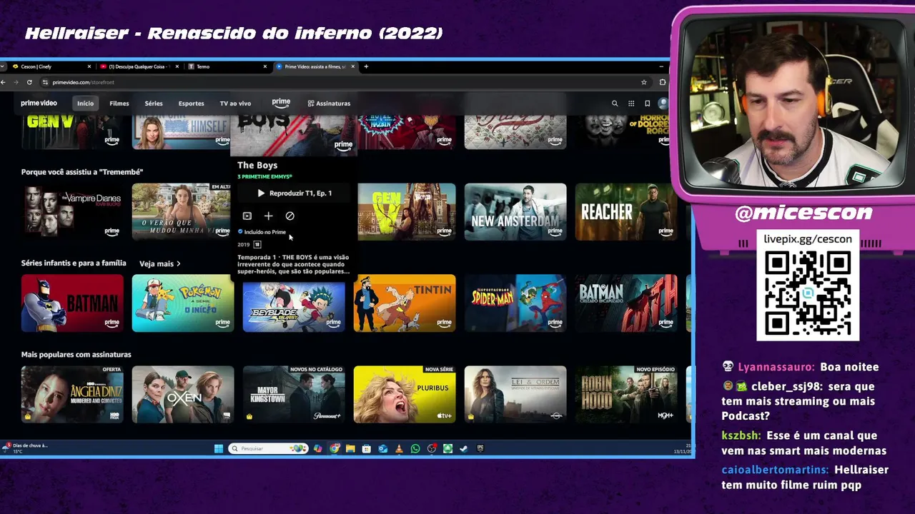
Task: Open Filmes in the navigation bar
Action: 119,104
